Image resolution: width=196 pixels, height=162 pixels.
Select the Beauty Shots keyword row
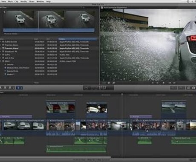[x=49, y=71]
